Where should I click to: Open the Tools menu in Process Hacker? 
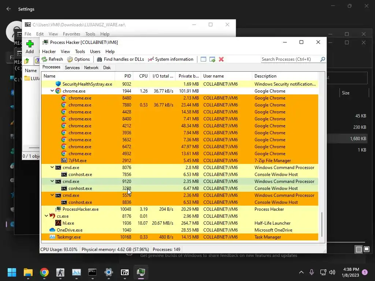(80, 51)
